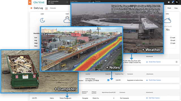Click the Favorites star icon
Viewport: 181px width, 101px height.
[x=93, y=2]
